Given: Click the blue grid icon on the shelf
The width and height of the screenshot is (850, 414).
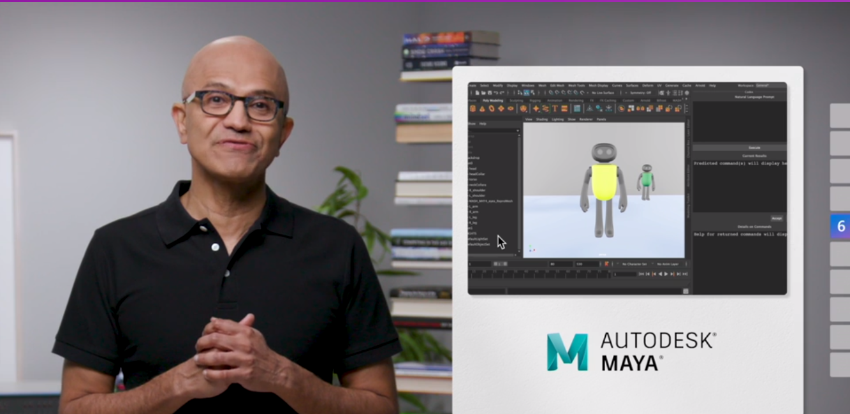Looking at the screenshot, I should point(577,108).
